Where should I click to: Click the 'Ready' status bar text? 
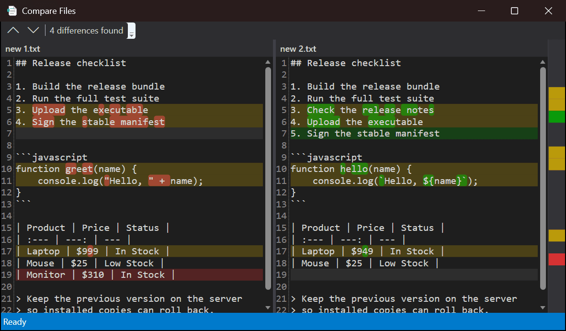click(x=15, y=322)
